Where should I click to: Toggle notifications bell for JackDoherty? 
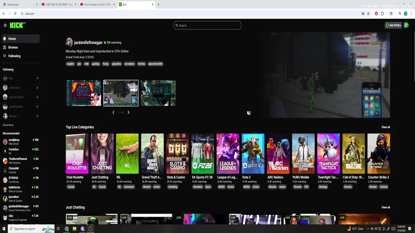(x=37, y=106)
